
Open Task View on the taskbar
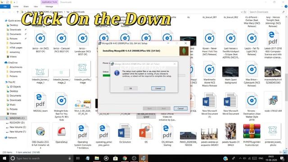click(x=78, y=158)
